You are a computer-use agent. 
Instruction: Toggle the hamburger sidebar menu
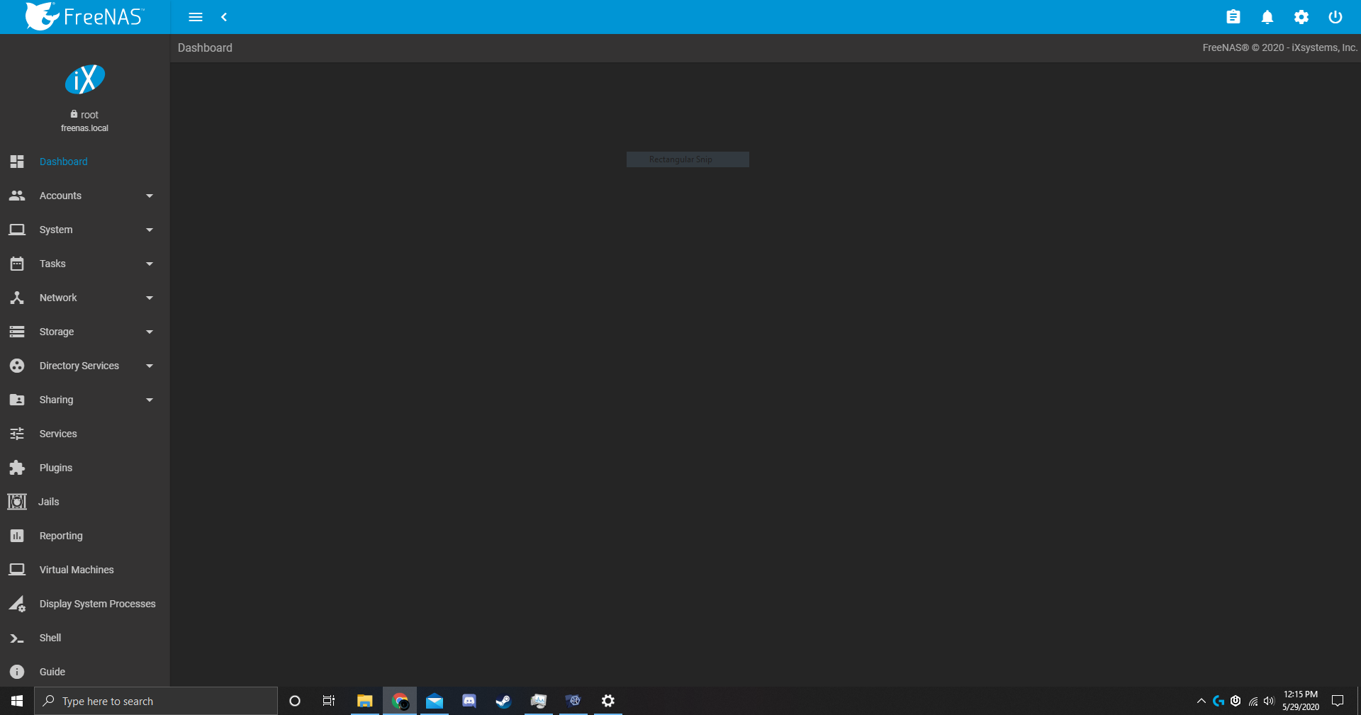(x=196, y=17)
